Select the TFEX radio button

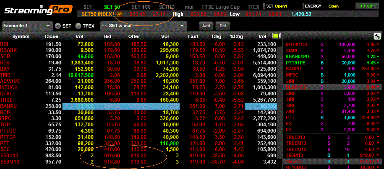coord(78,26)
